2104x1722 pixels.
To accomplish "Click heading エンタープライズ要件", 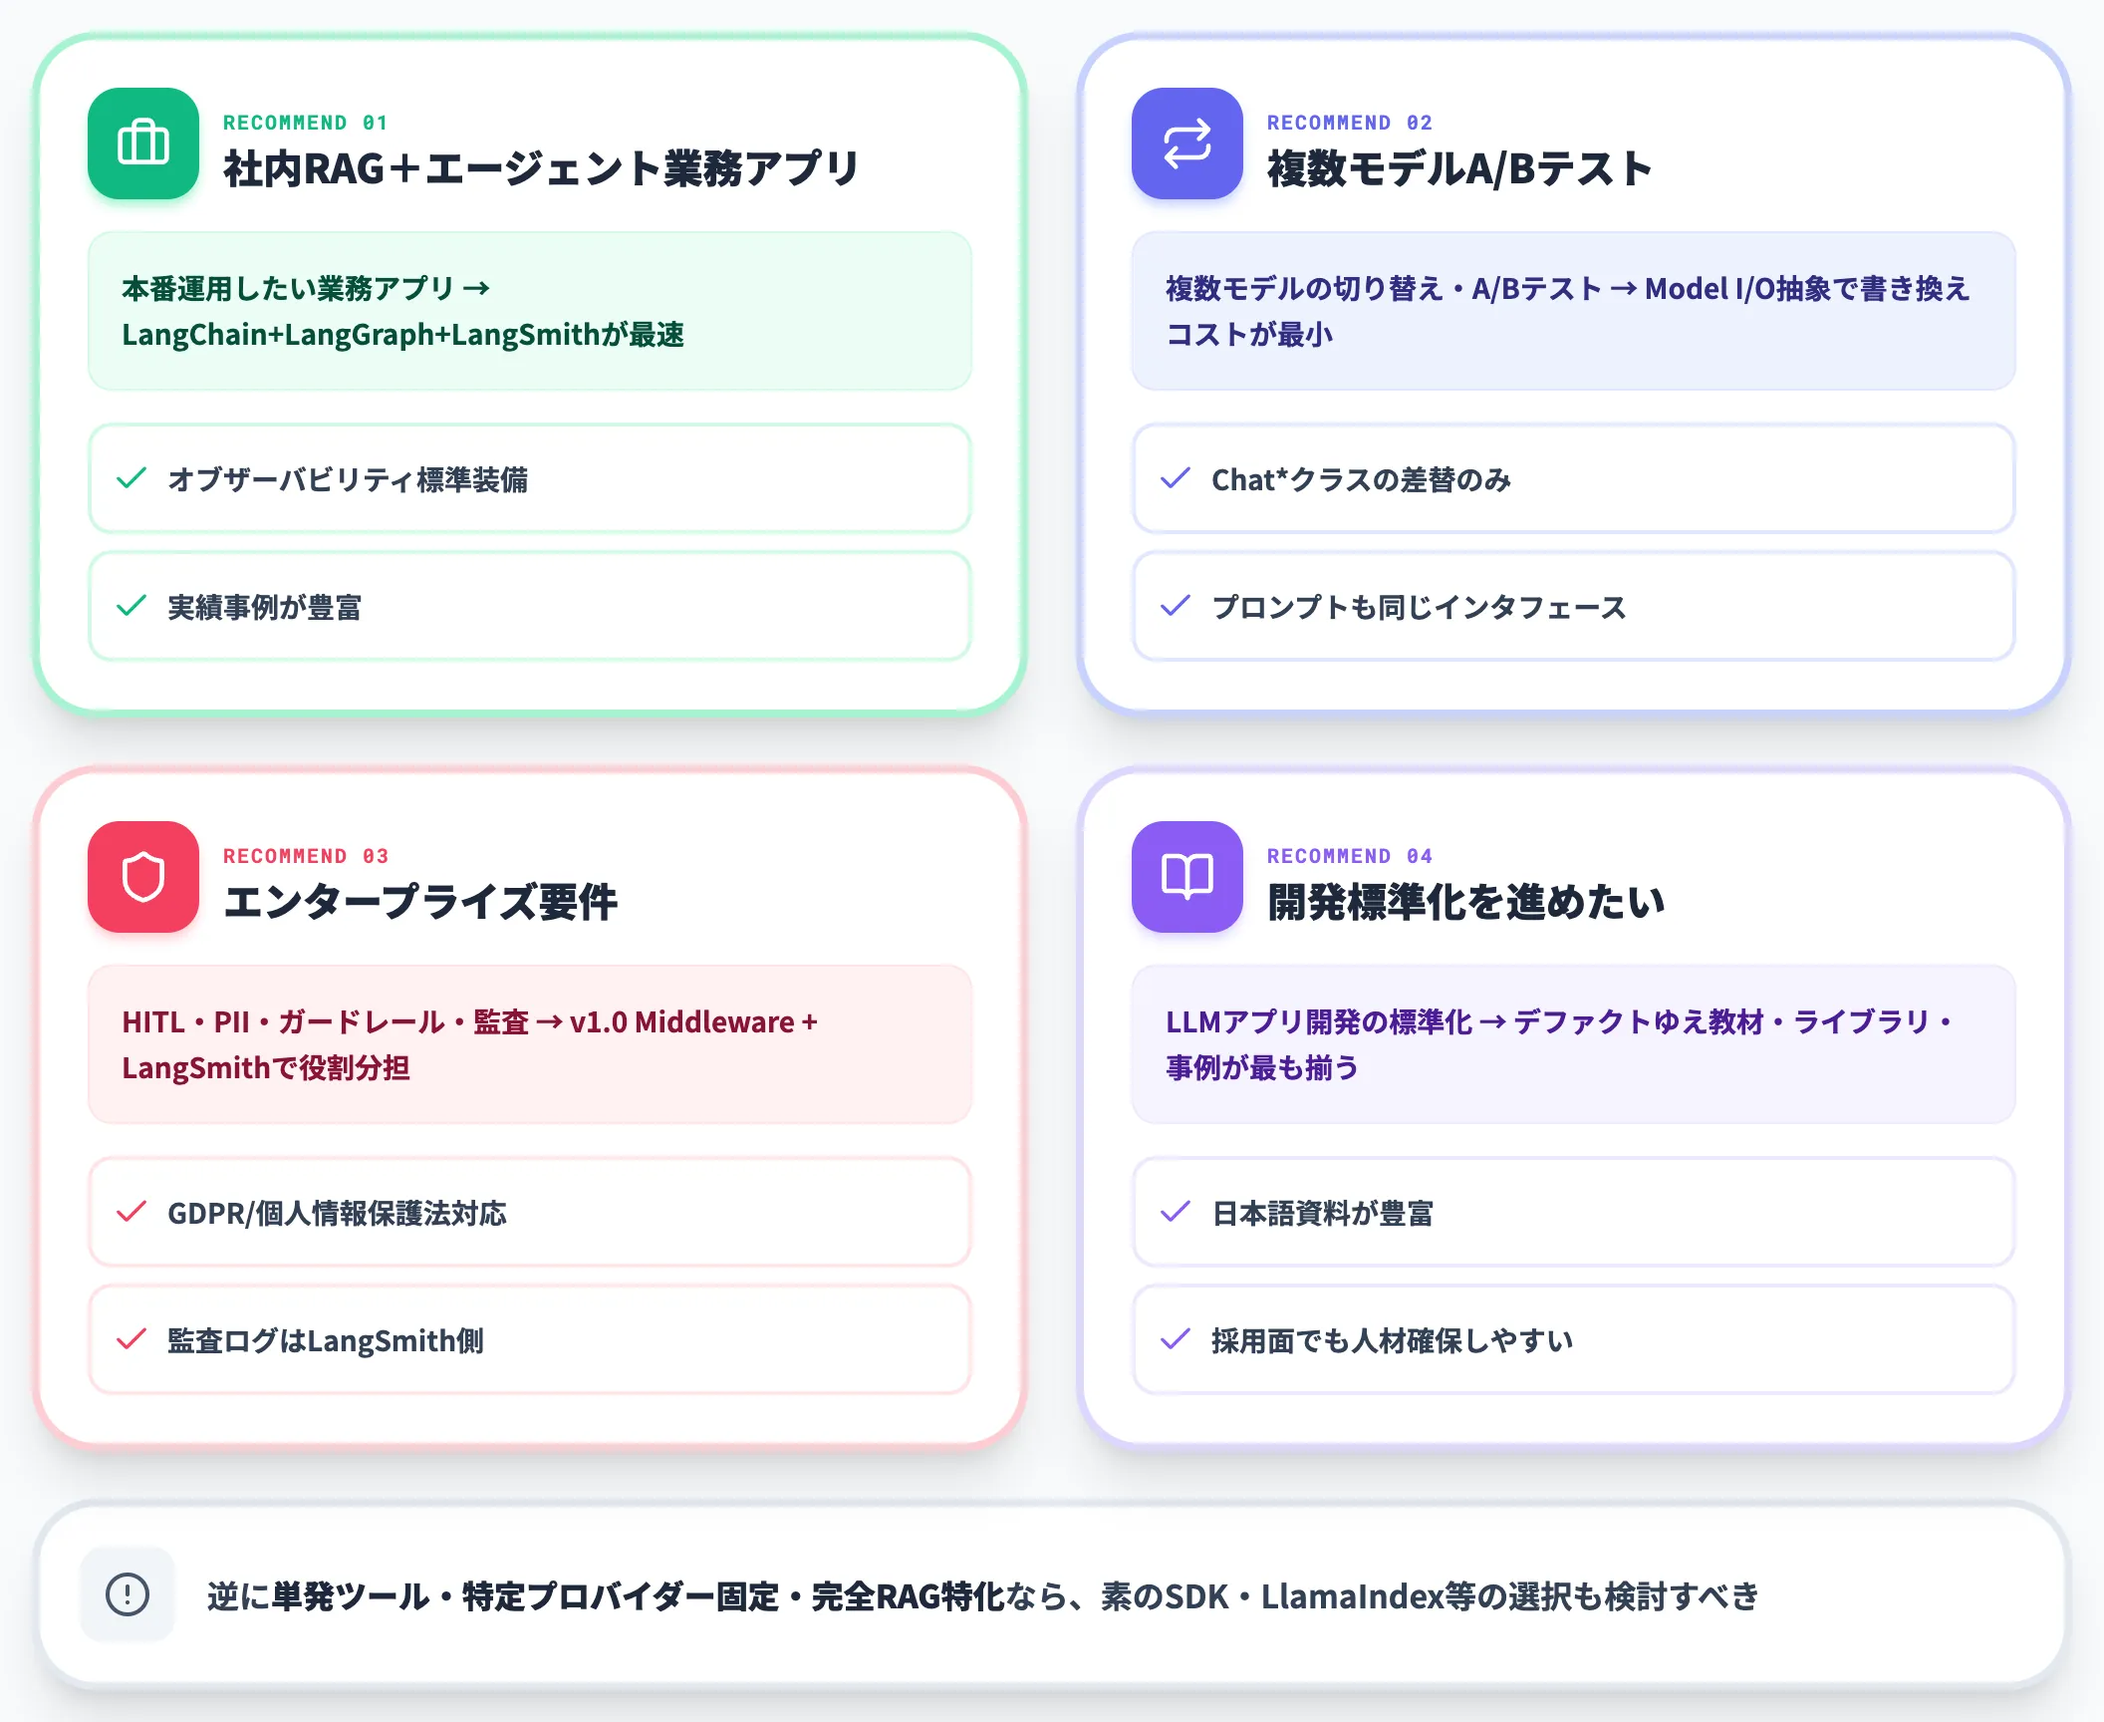I will pos(420,903).
